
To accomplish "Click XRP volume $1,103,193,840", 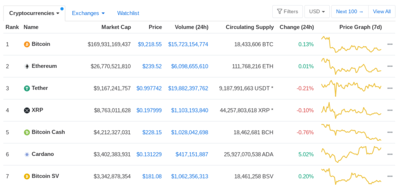I will point(190,111).
